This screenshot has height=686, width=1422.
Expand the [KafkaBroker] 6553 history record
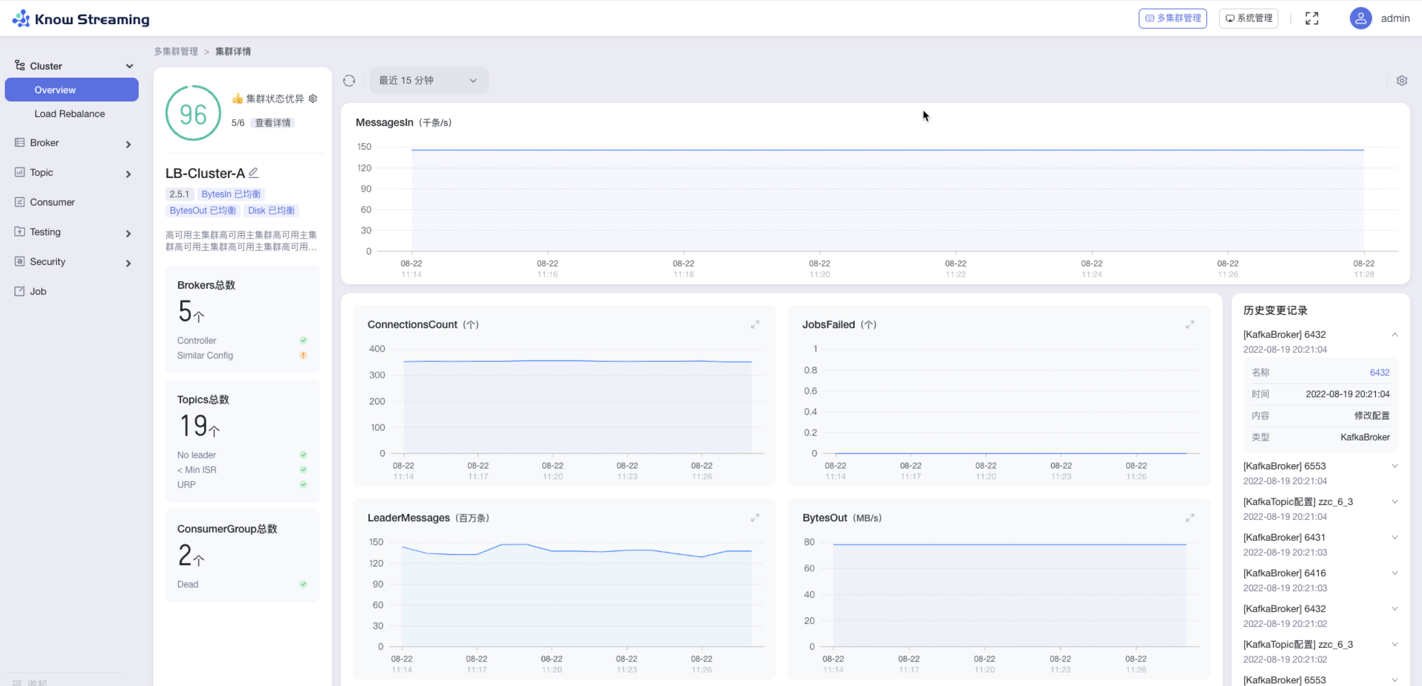[1394, 466]
